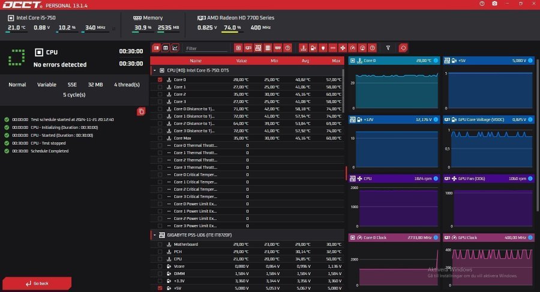Click the GPU Clock graph area

click(492, 267)
